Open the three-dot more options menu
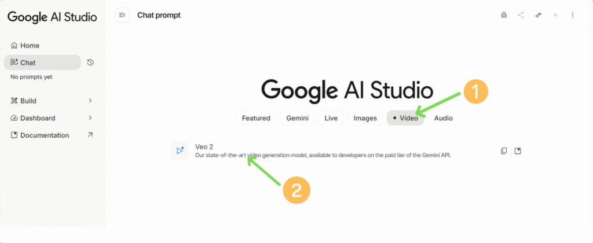593x243 pixels. (573, 15)
